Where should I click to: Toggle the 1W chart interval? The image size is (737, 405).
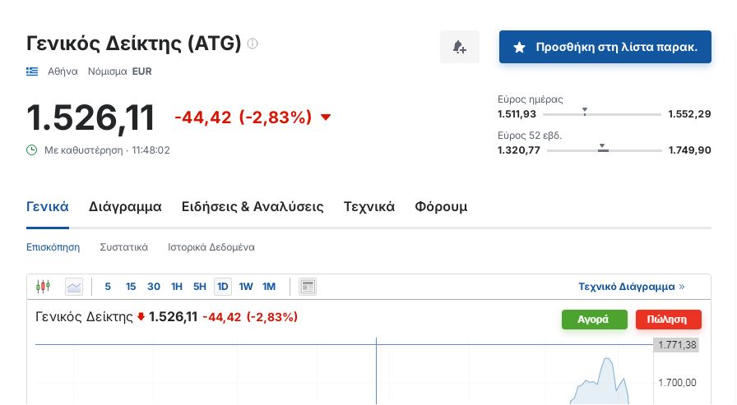click(246, 287)
